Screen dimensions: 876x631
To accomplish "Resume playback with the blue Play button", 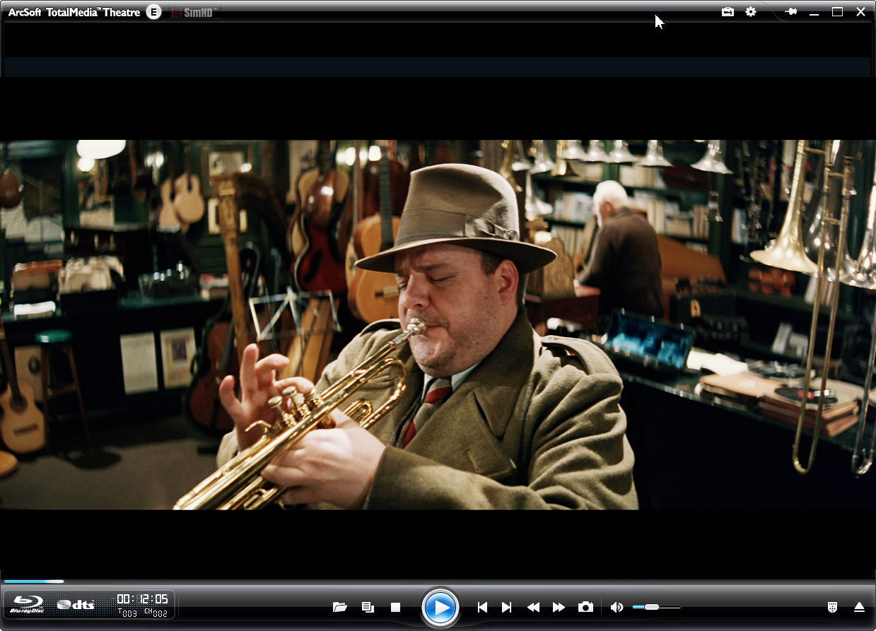I will pyautogui.click(x=440, y=607).
